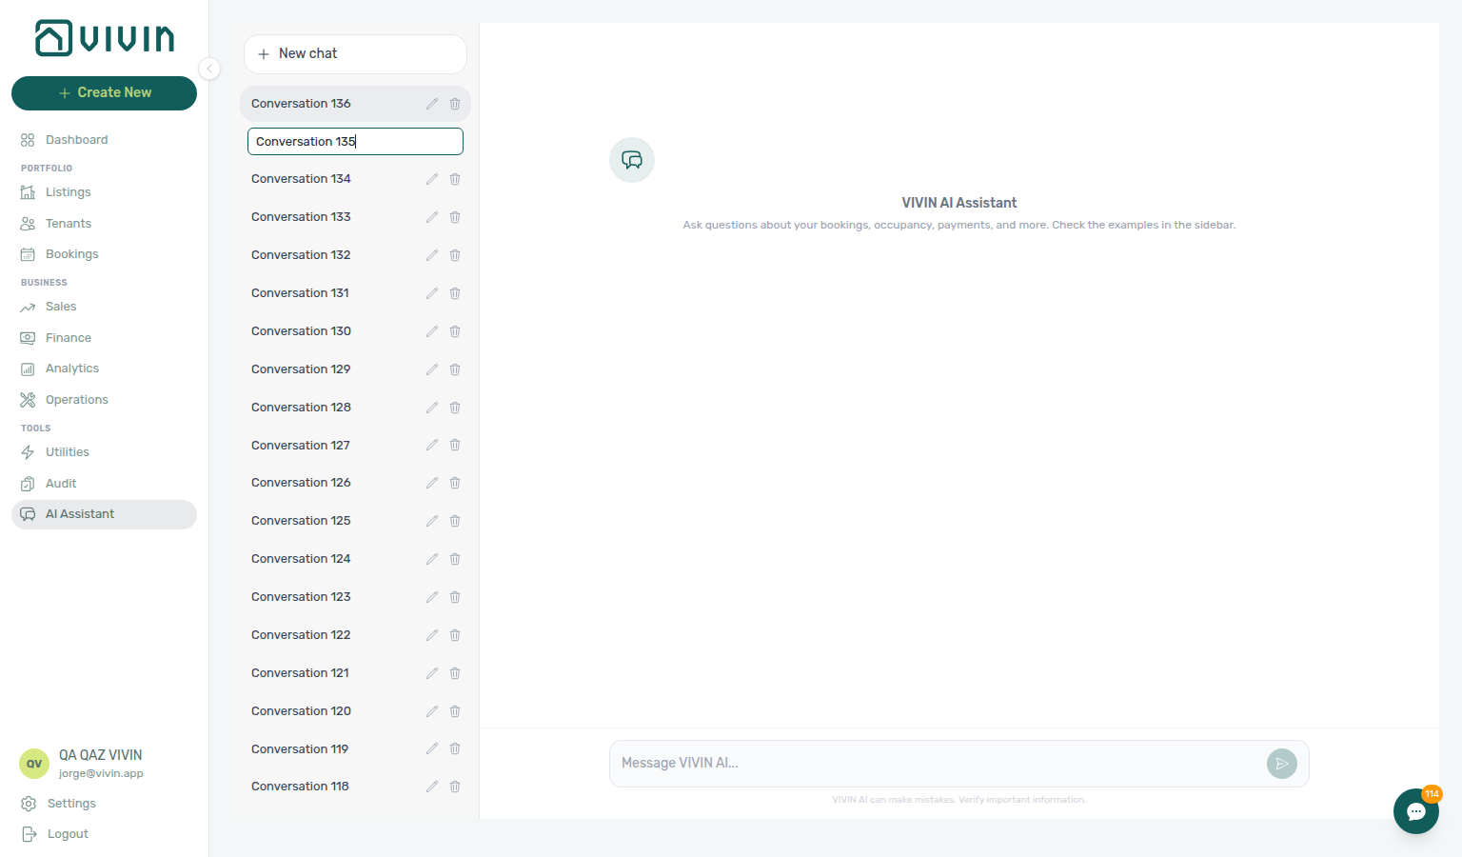This screenshot has height=857, width=1462.
Task: Click the chat icon above VIVIN AI Assistant
Action: click(x=632, y=160)
